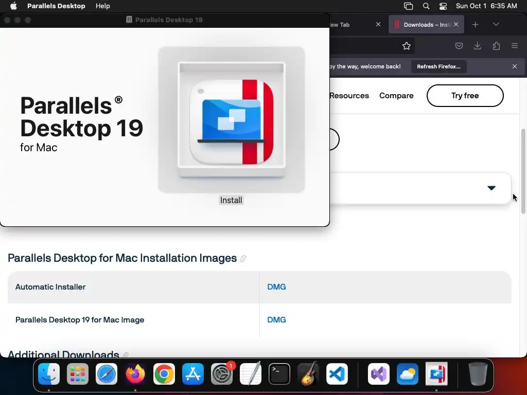Click the Automatic Installer row text
Screen dimensions: 527x395
(50, 287)
